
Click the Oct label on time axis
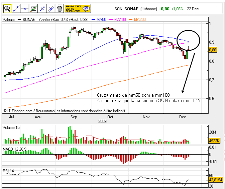click(110, 117)
